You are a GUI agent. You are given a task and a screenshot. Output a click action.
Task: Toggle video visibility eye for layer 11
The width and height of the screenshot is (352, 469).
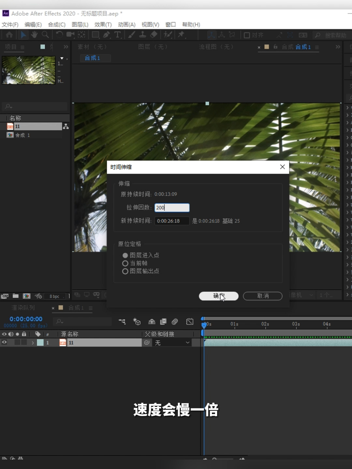click(4, 342)
